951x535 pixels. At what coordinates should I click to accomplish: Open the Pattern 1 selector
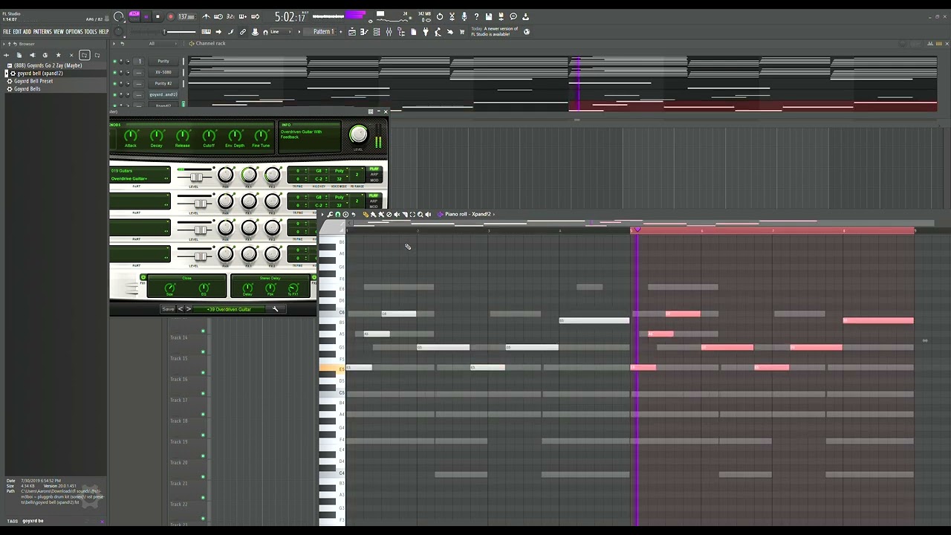coord(323,32)
